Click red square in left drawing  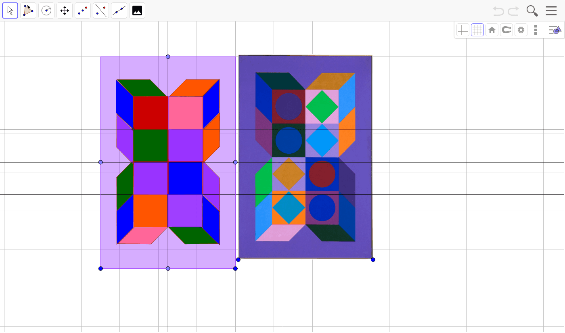[150, 113]
